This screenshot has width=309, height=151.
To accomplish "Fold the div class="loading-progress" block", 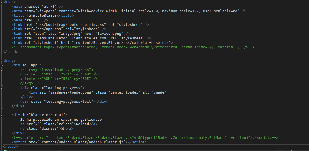I will (2, 88).
